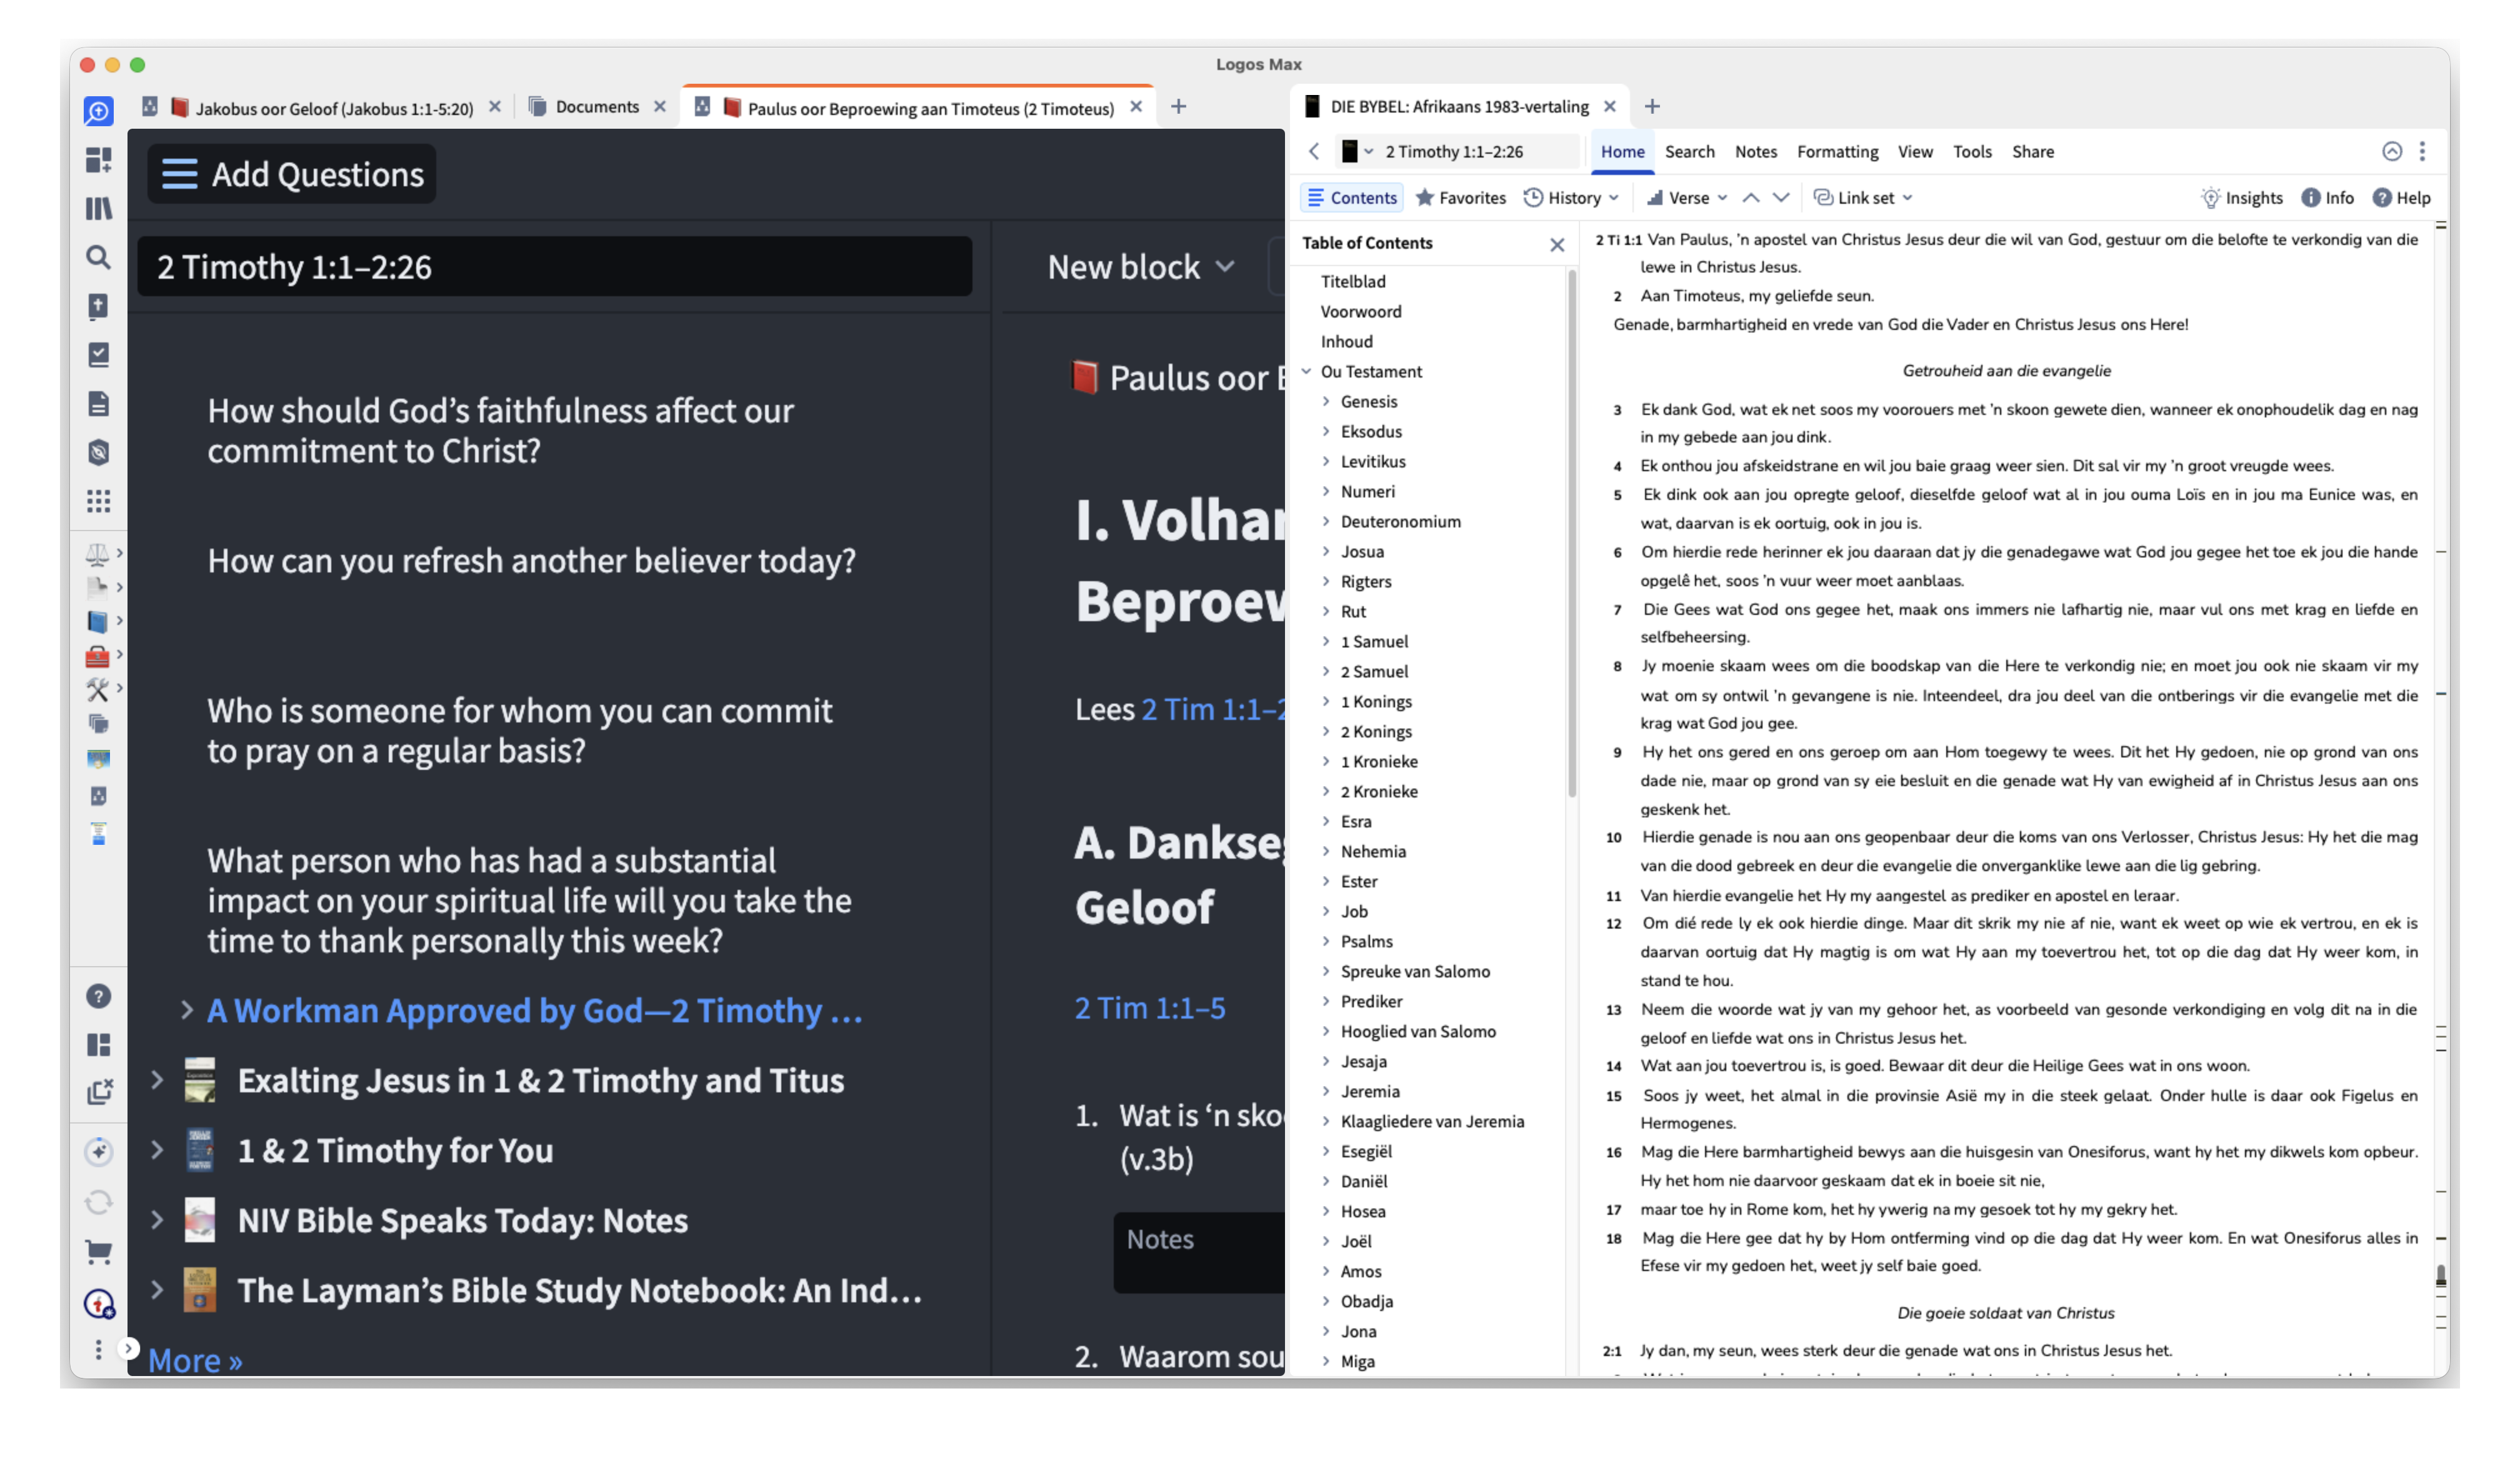Click the Help button in Bible toolbar
Image resolution: width=2520 pixels, height=1471 pixels.
pyautogui.click(x=2401, y=198)
